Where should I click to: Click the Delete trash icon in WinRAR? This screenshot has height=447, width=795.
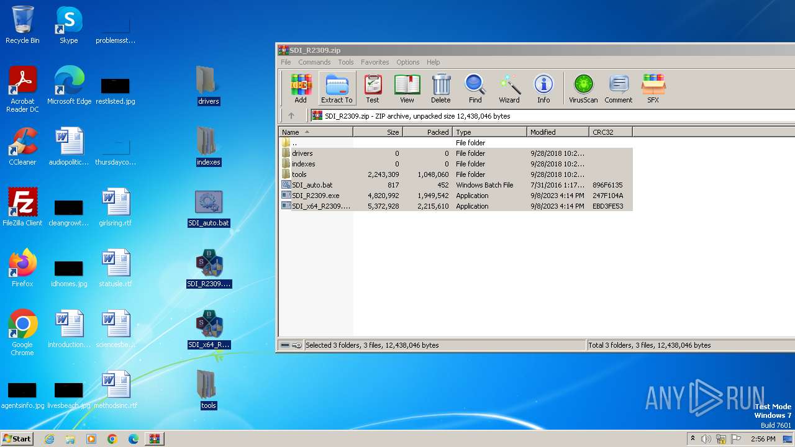point(441,88)
